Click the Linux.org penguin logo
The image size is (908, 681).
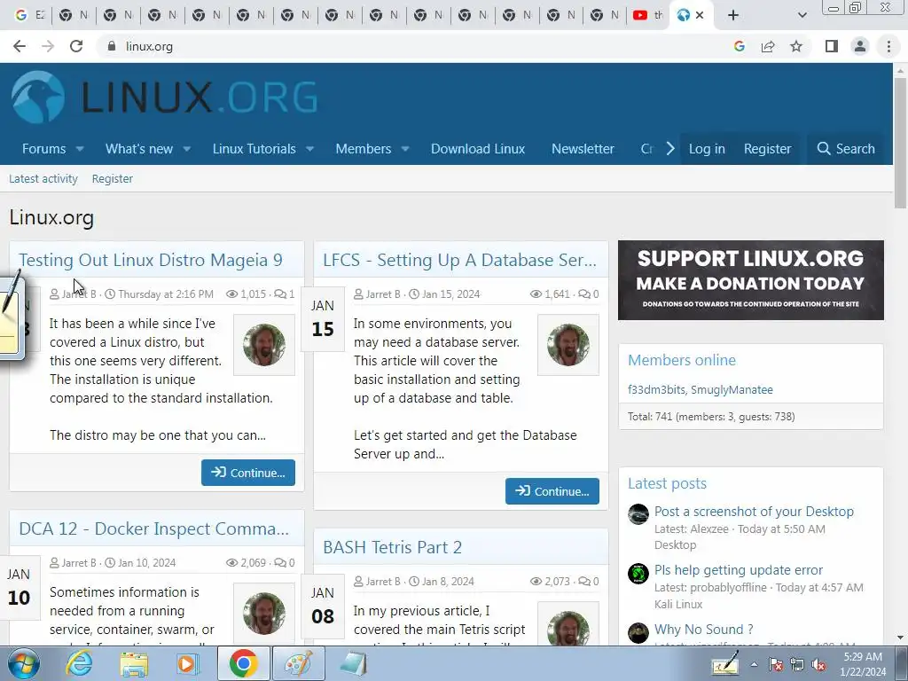click(x=37, y=97)
